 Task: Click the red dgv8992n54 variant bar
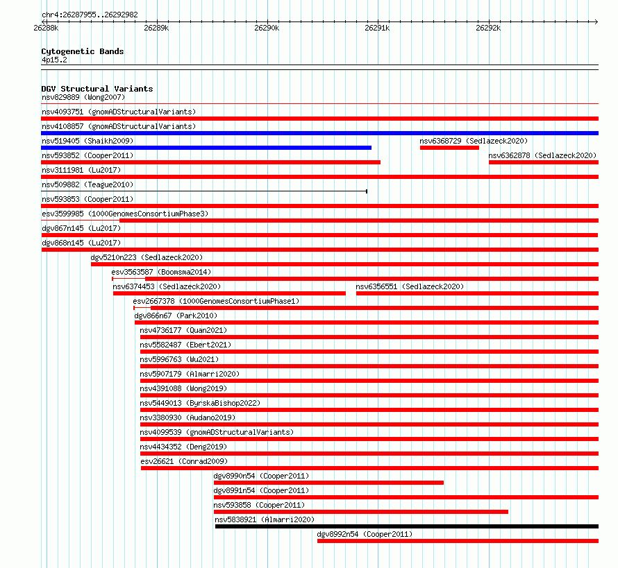(458, 541)
